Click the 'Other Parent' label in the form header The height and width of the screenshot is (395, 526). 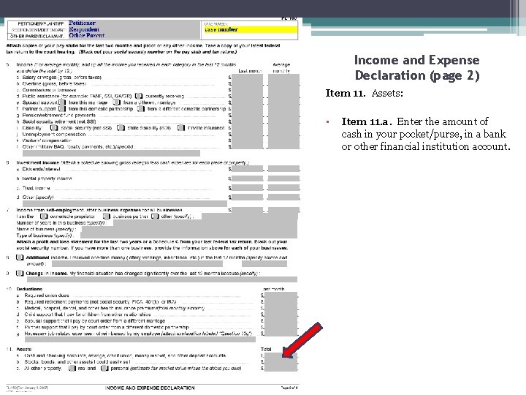point(86,35)
